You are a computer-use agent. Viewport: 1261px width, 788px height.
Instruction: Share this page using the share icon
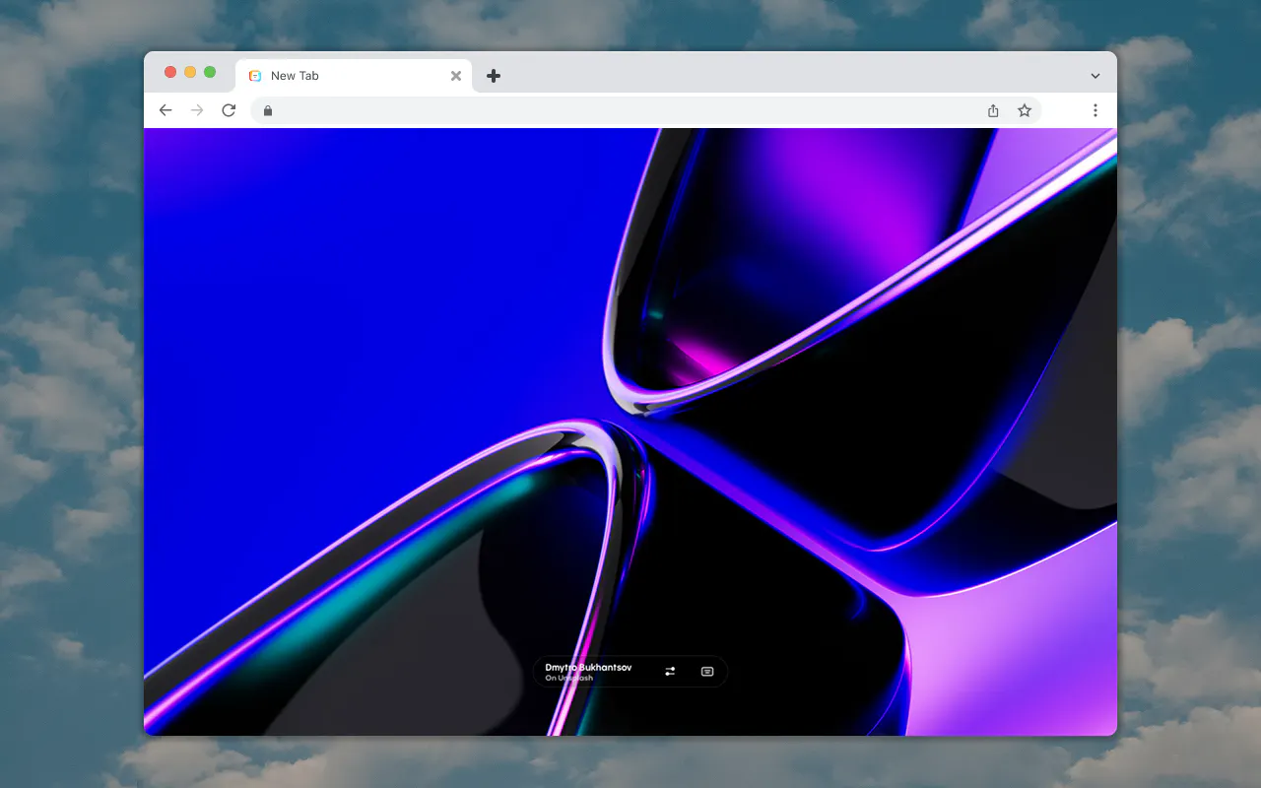point(993,110)
